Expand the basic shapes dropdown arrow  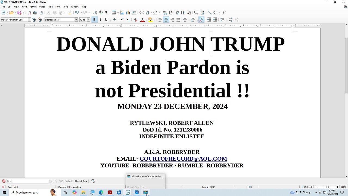[219, 13]
